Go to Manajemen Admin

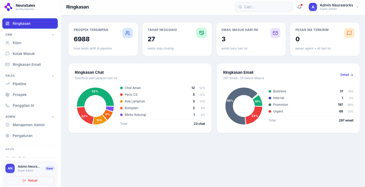click(30, 125)
